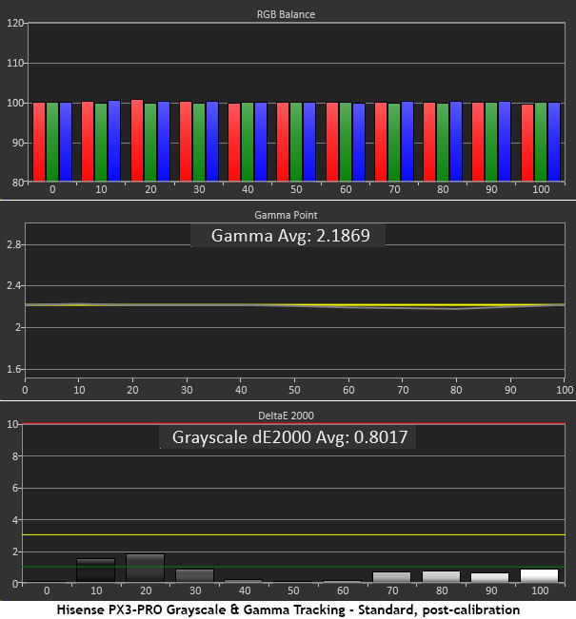
Task: Click the Hisense PX3-PRO caption text
Action: click(x=288, y=609)
